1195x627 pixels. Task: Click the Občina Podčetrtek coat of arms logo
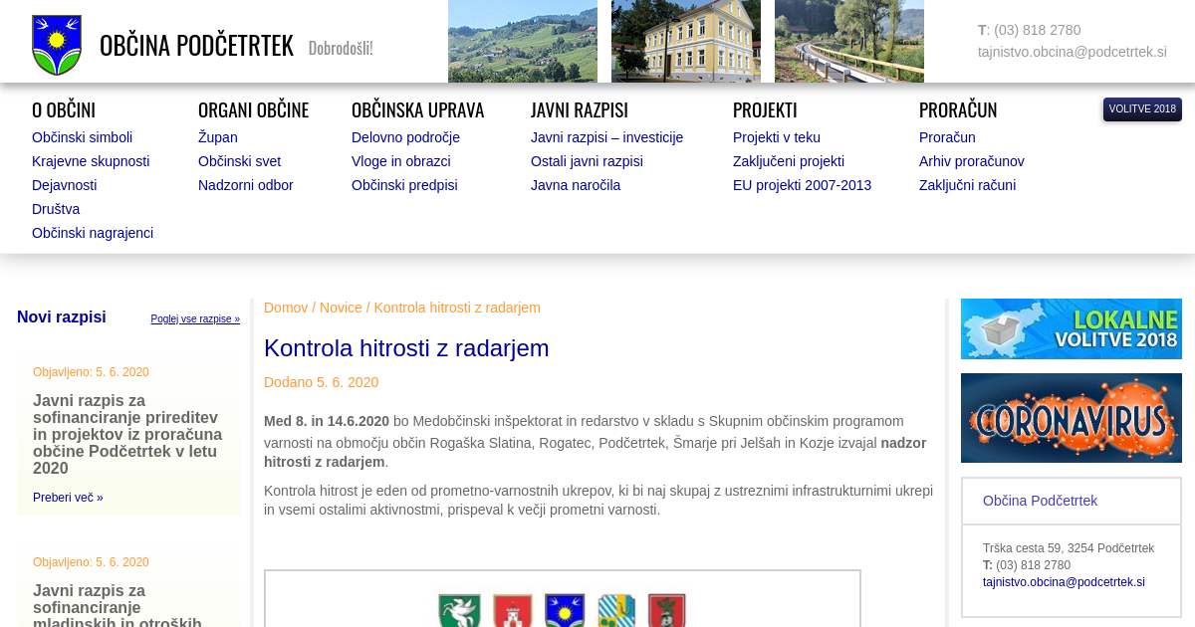(57, 45)
